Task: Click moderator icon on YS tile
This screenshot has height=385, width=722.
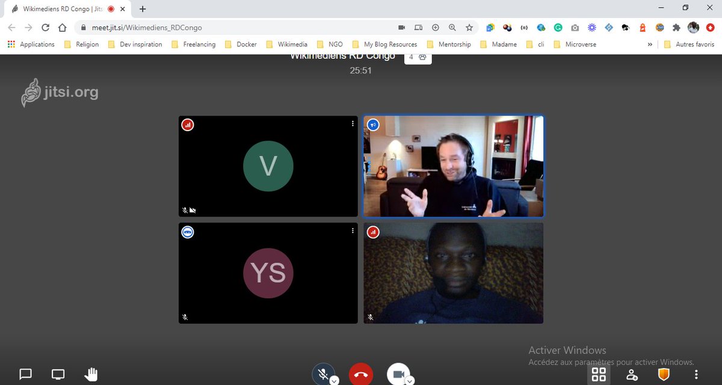Action: pos(188,232)
